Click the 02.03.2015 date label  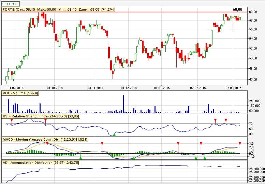(234, 88)
